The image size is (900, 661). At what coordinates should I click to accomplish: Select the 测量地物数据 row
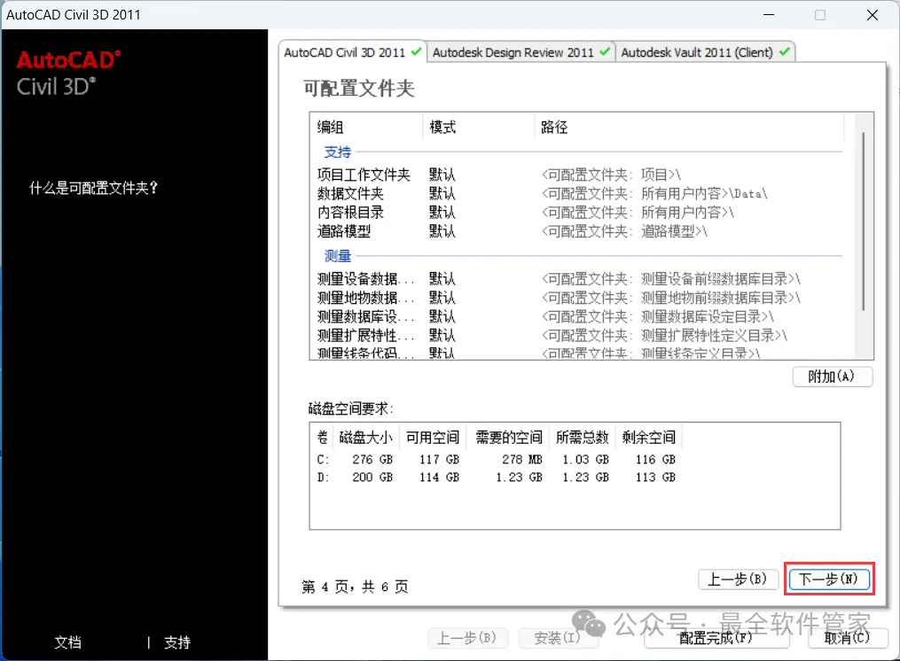pos(580,298)
